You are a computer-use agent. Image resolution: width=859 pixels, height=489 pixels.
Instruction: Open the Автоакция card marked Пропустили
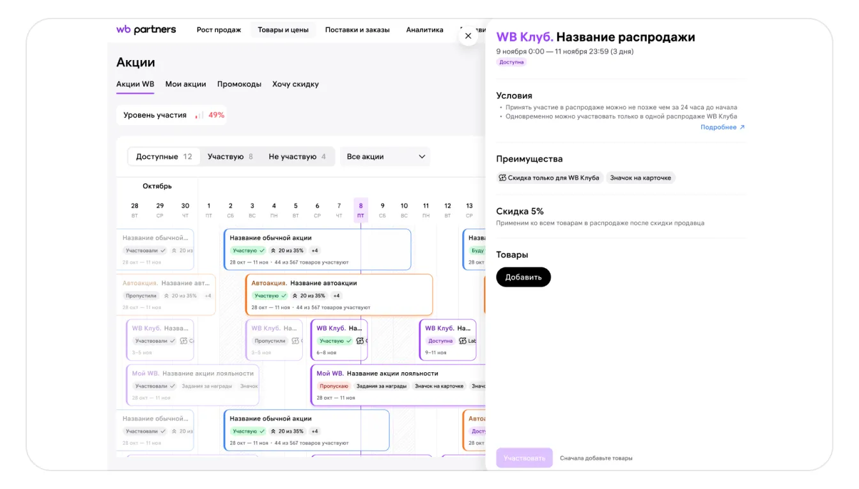(166, 295)
